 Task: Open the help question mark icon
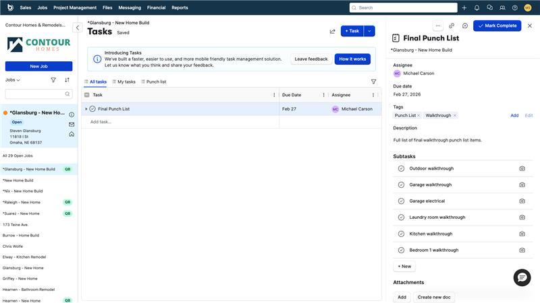tap(515, 7)
